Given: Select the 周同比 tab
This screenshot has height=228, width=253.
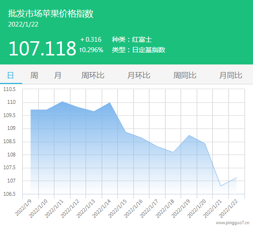Looking at the screenshot, I should pos(185,75).
